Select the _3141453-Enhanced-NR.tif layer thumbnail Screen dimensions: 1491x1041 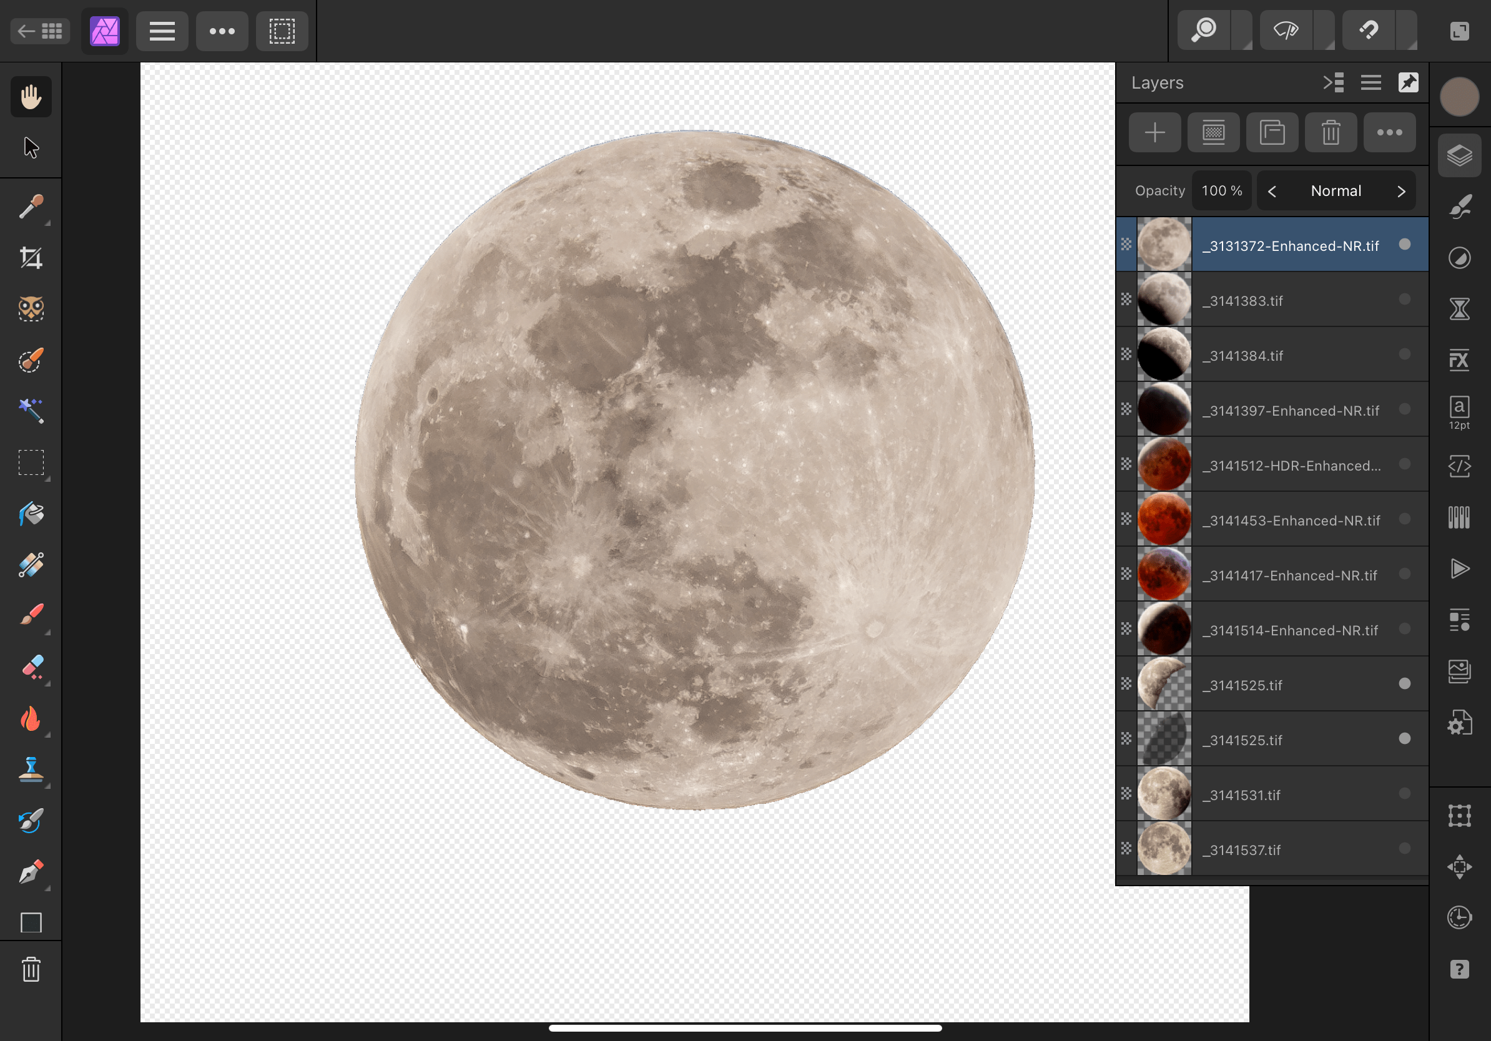click(x=1164, y=519)
